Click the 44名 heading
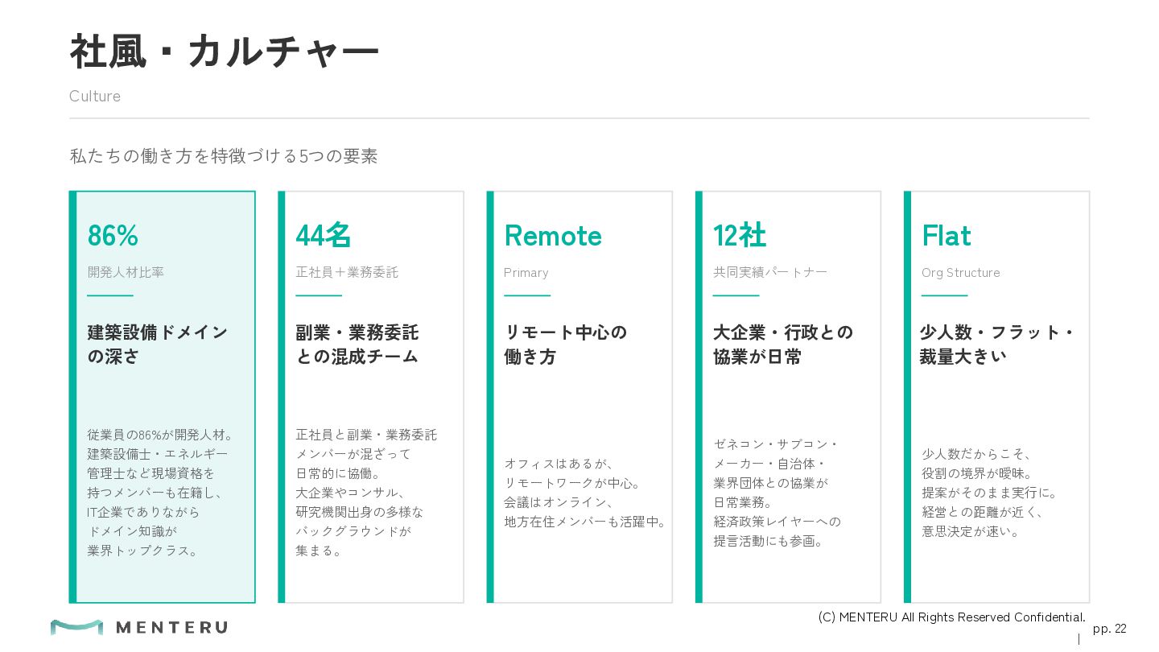The height and width of the screenshot is (652, 1159). (324, 236)
